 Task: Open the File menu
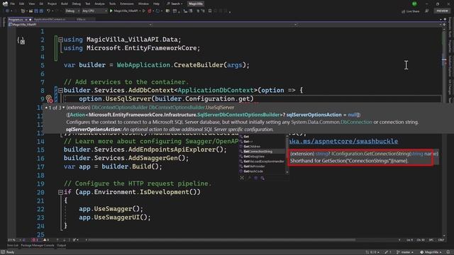tap(13, 4)
